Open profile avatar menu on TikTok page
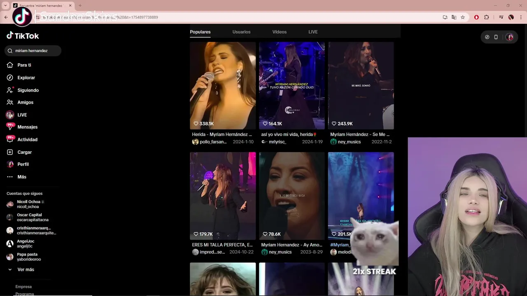527x296 pixels. click(x=510, y=37)
